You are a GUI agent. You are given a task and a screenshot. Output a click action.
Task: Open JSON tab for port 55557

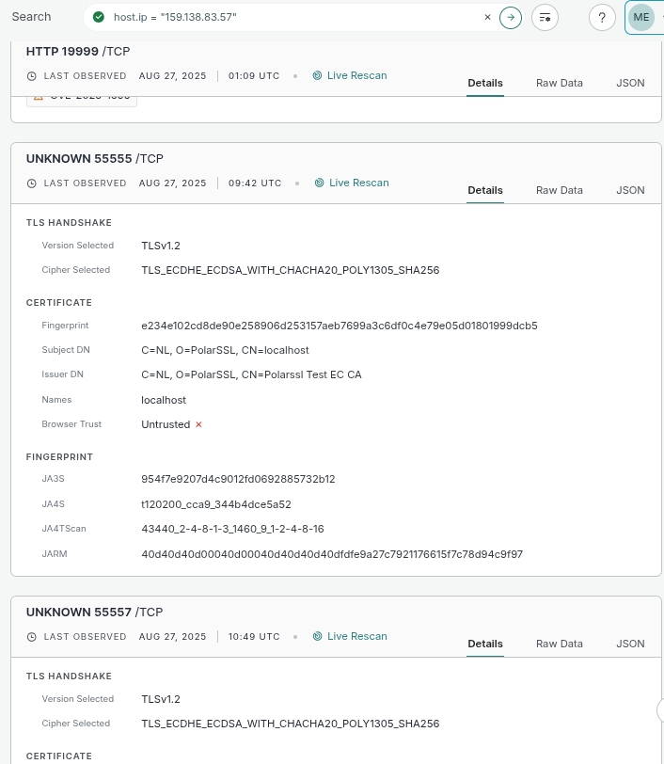pyautogui.click(x=630, y=644)
